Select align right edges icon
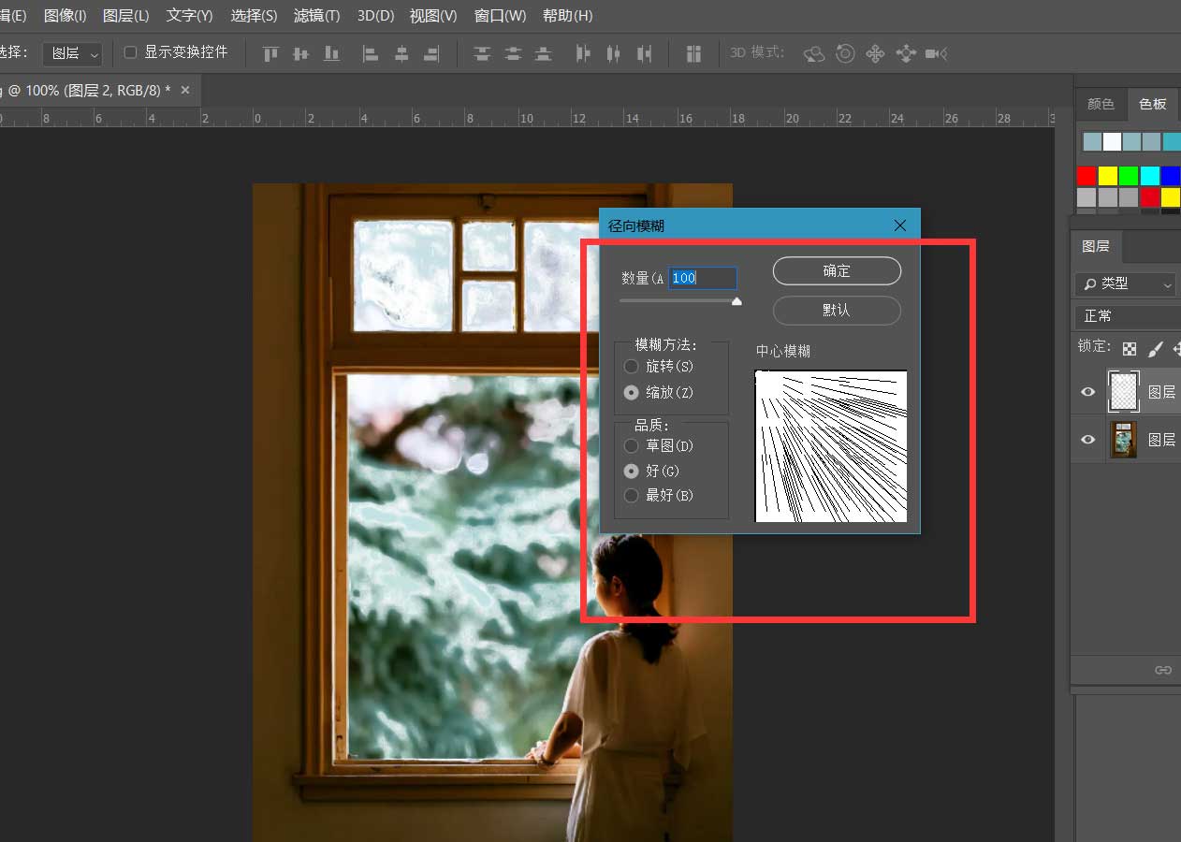Viewport: 1181px width, 842px height. click(x=431, y=53)
